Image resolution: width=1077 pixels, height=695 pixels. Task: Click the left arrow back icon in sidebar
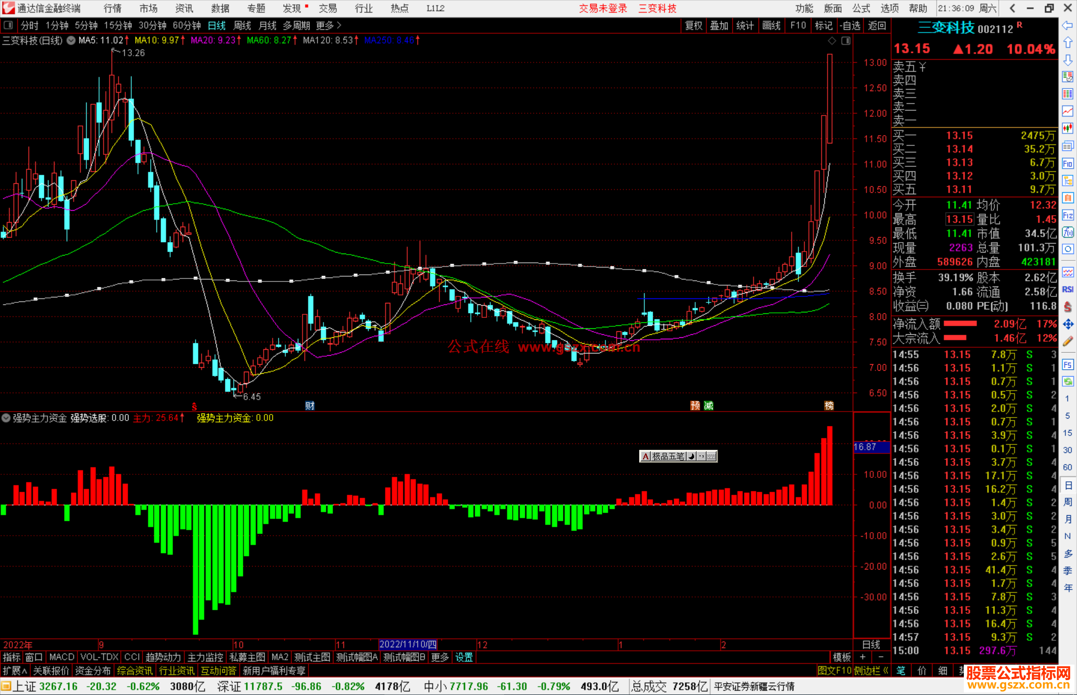1068,25
